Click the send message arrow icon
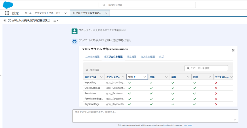Screen dimensions: 247x128 point(235,120)
